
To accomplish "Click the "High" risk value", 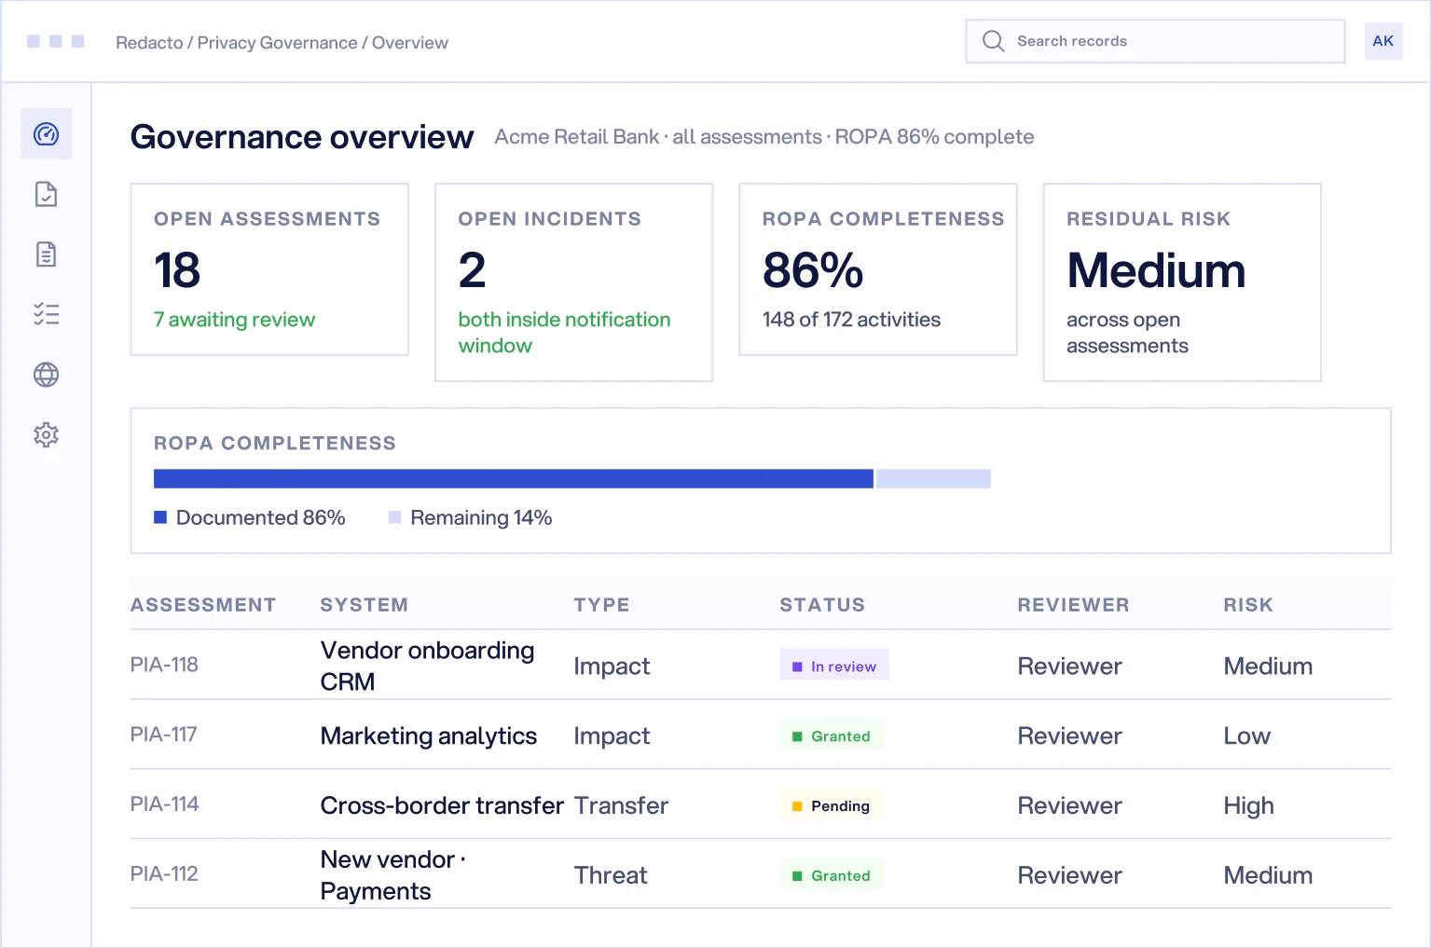I will point(1248,805).
